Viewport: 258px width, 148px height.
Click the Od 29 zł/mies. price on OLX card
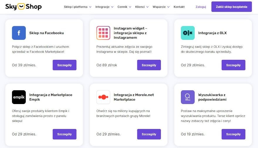pyautogui.click(x=193, y=65)
